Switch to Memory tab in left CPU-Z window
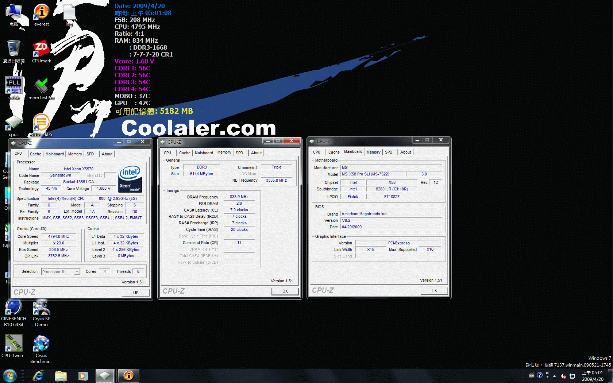The width and height of the screenshot is (613, 383). (x=75, y=154)
